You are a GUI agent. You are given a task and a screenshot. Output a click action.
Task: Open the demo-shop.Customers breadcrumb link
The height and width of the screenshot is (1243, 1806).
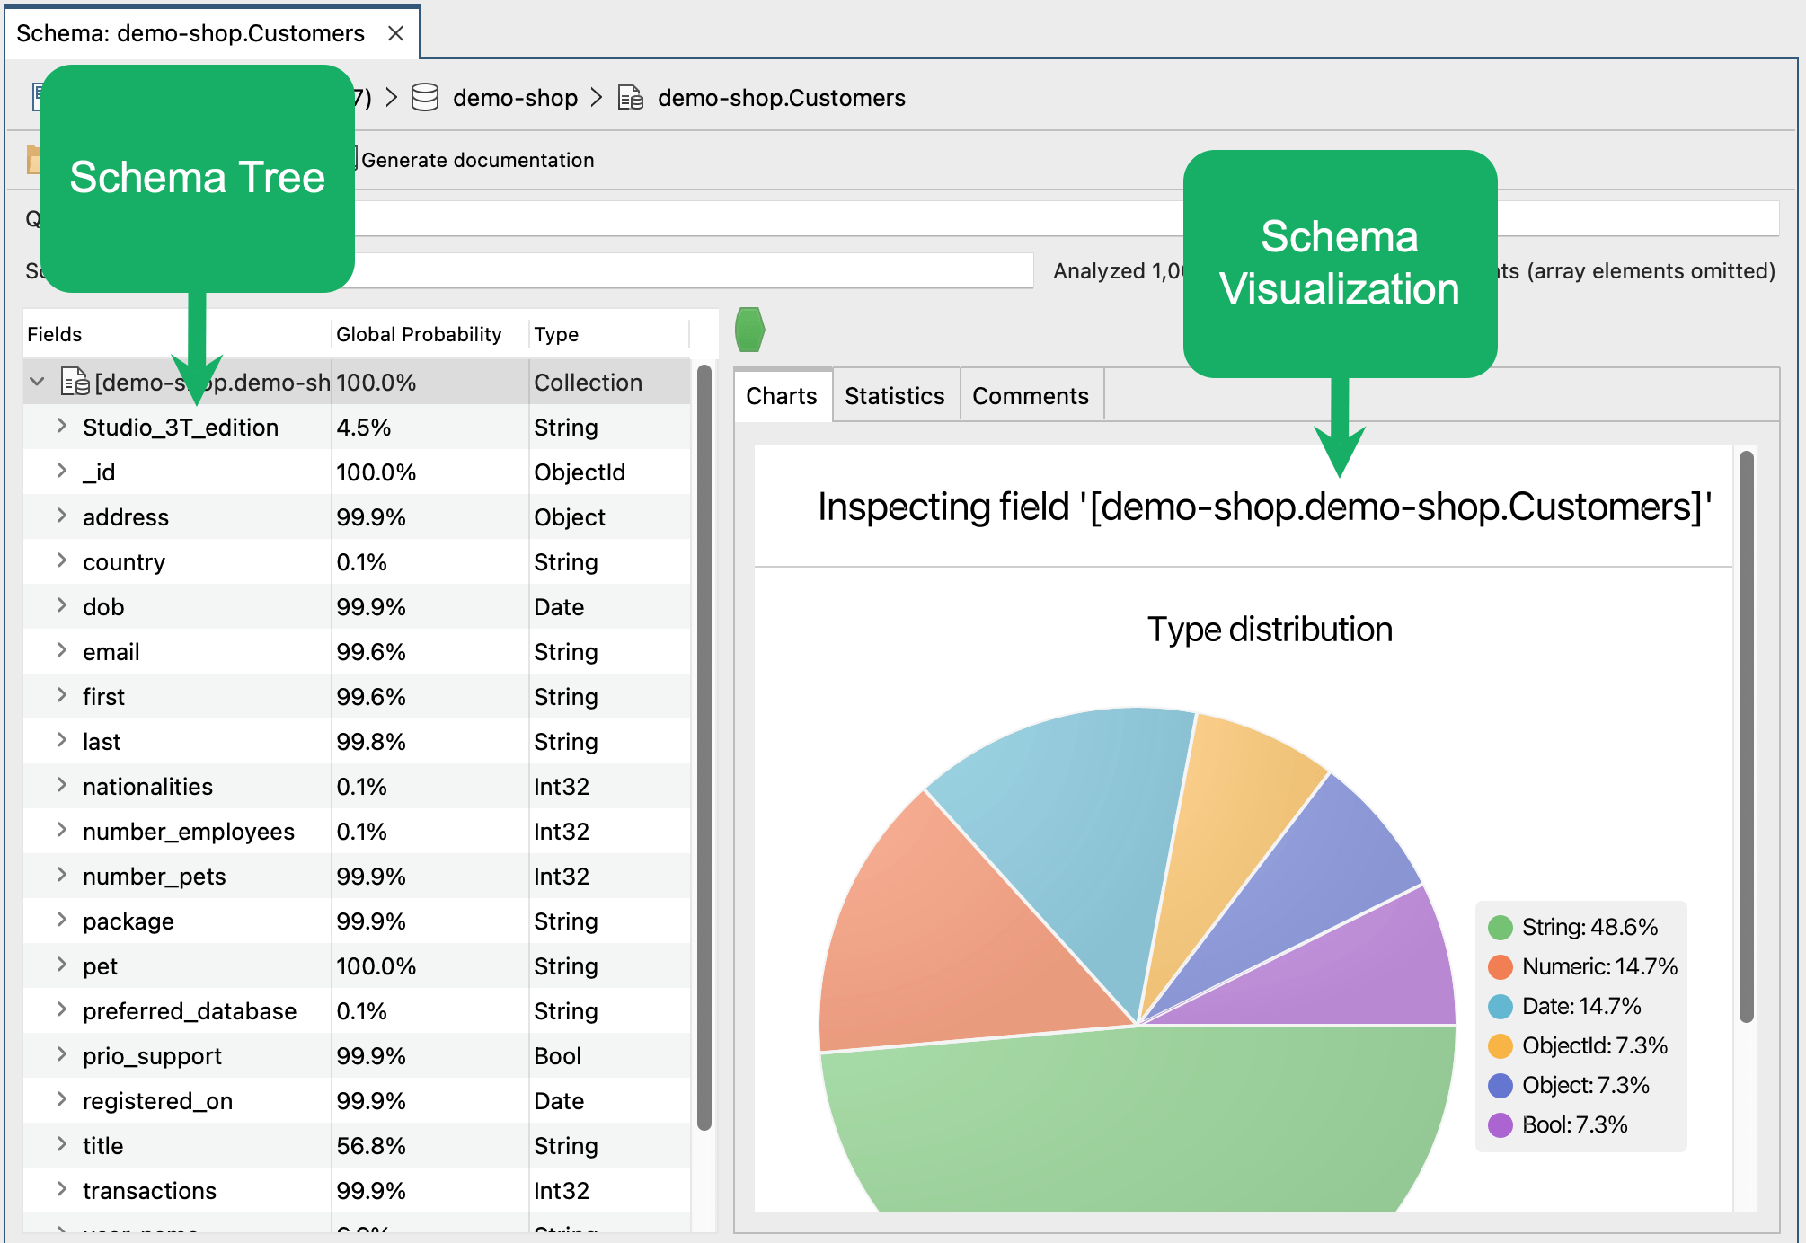point(781,97)
